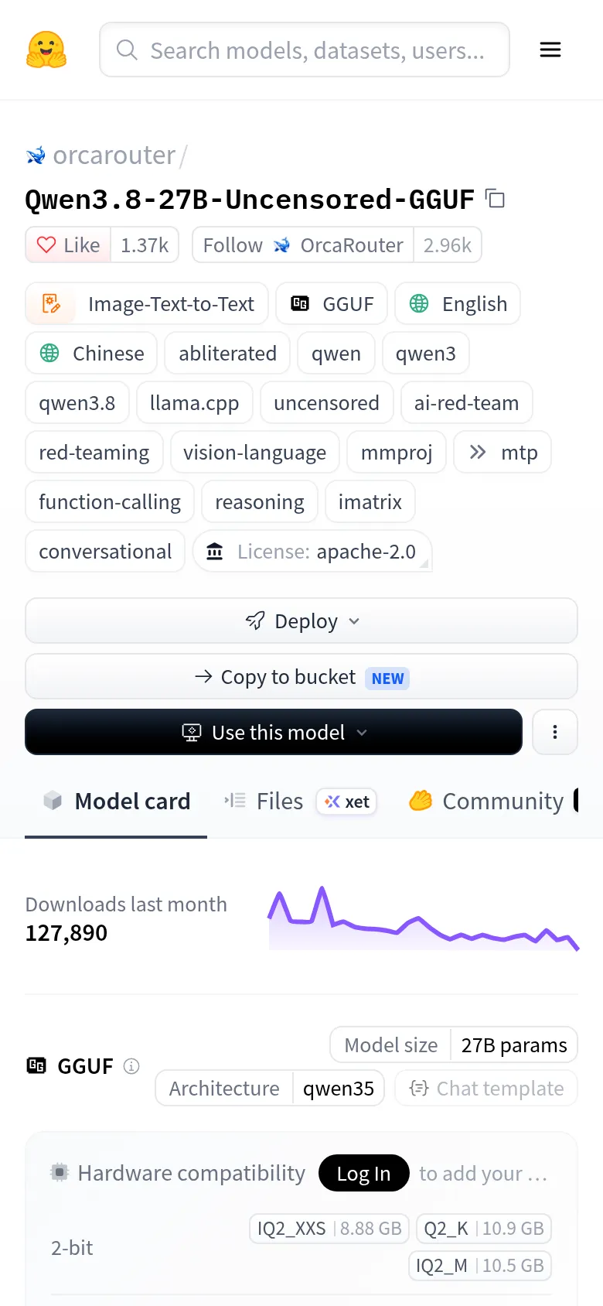Click the 127,890 downloads value
The width and height of the screenshot is (603, 1306).
(66, 933)
